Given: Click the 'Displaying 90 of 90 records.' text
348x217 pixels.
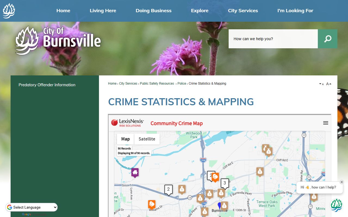Looking at the screenshot, I should 134,153.
